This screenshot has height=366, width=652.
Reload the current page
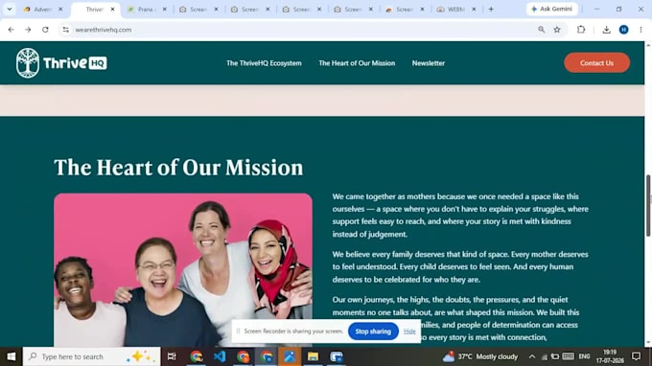[45, 30]
